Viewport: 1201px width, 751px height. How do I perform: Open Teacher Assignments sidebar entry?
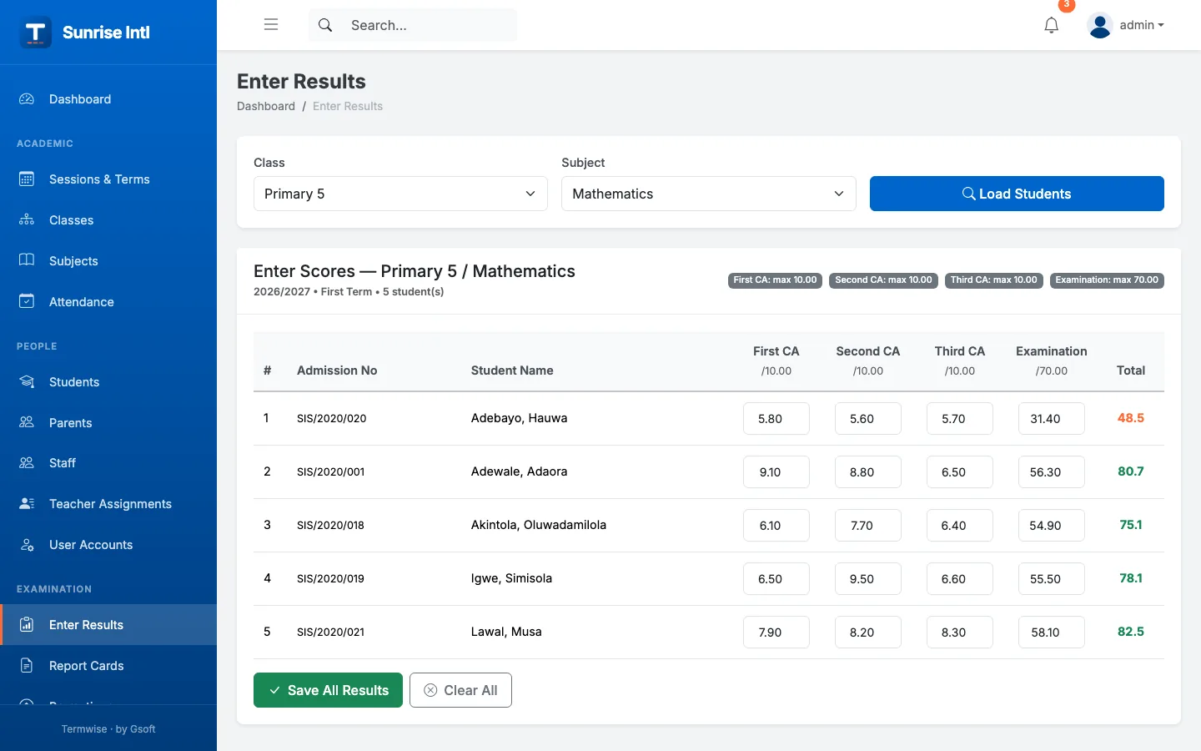(110, 504)
